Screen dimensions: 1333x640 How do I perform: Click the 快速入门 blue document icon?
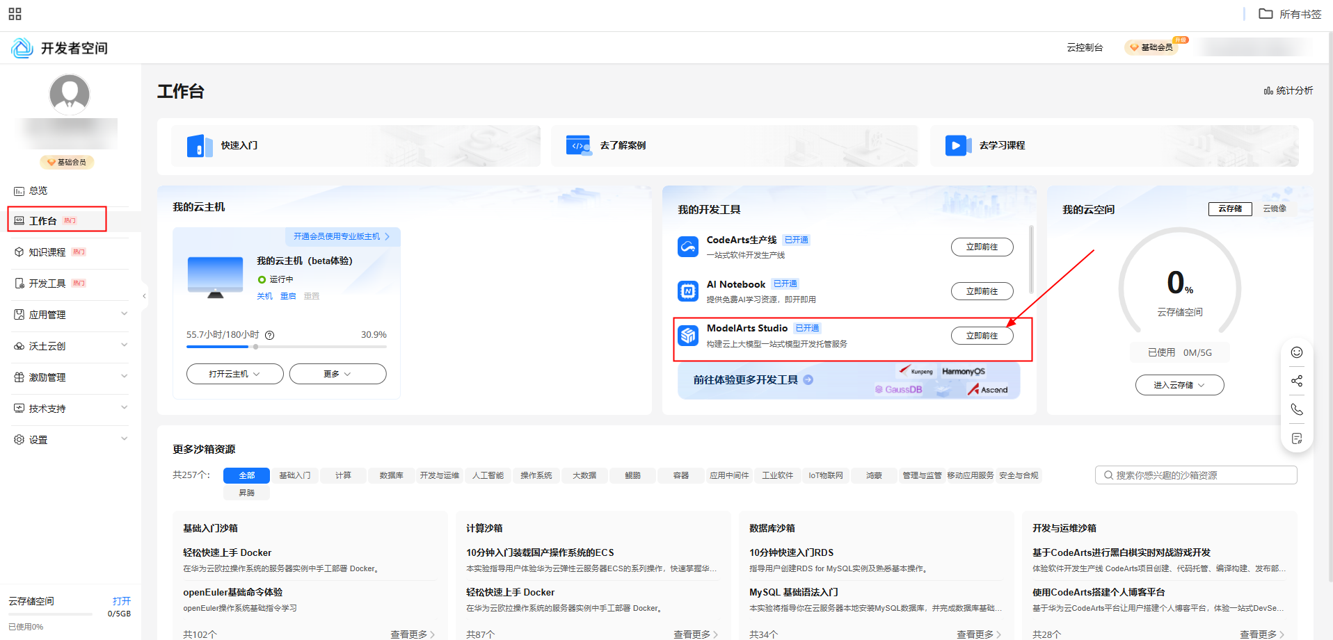200,146
